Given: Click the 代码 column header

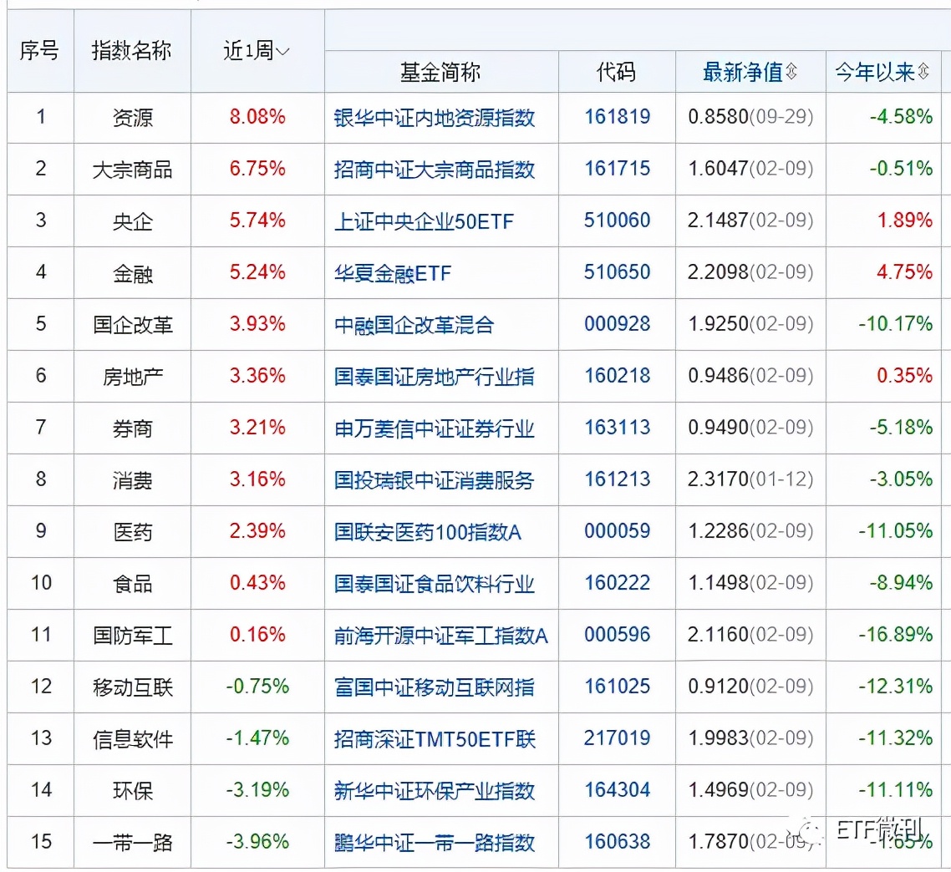Looking at the screenshot, I should pos(616,72).
